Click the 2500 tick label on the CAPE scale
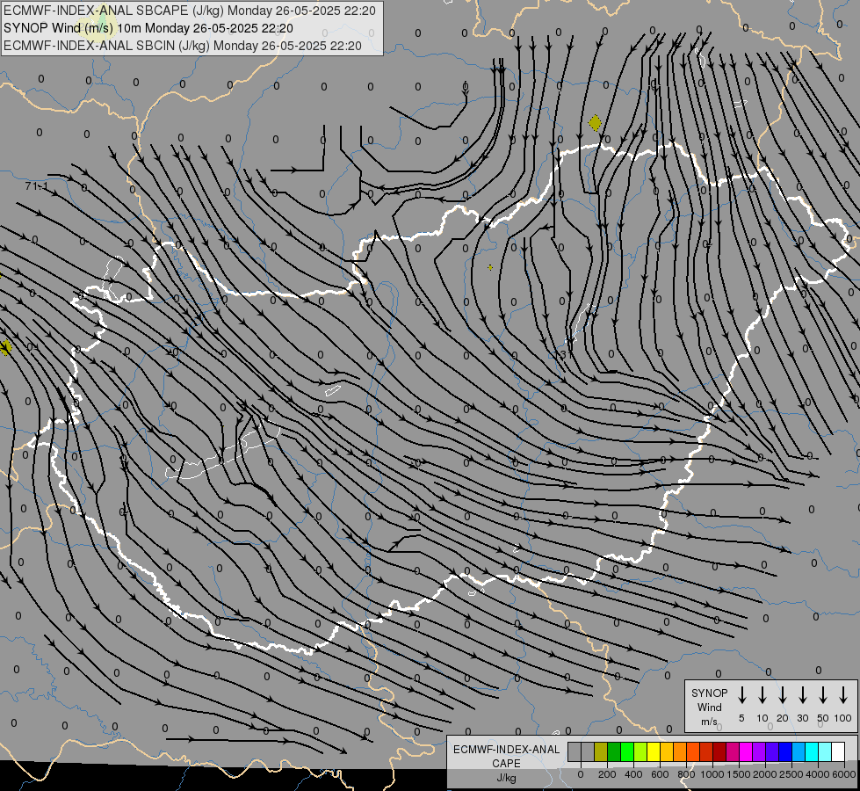The image size is (860, 791). 791,774
